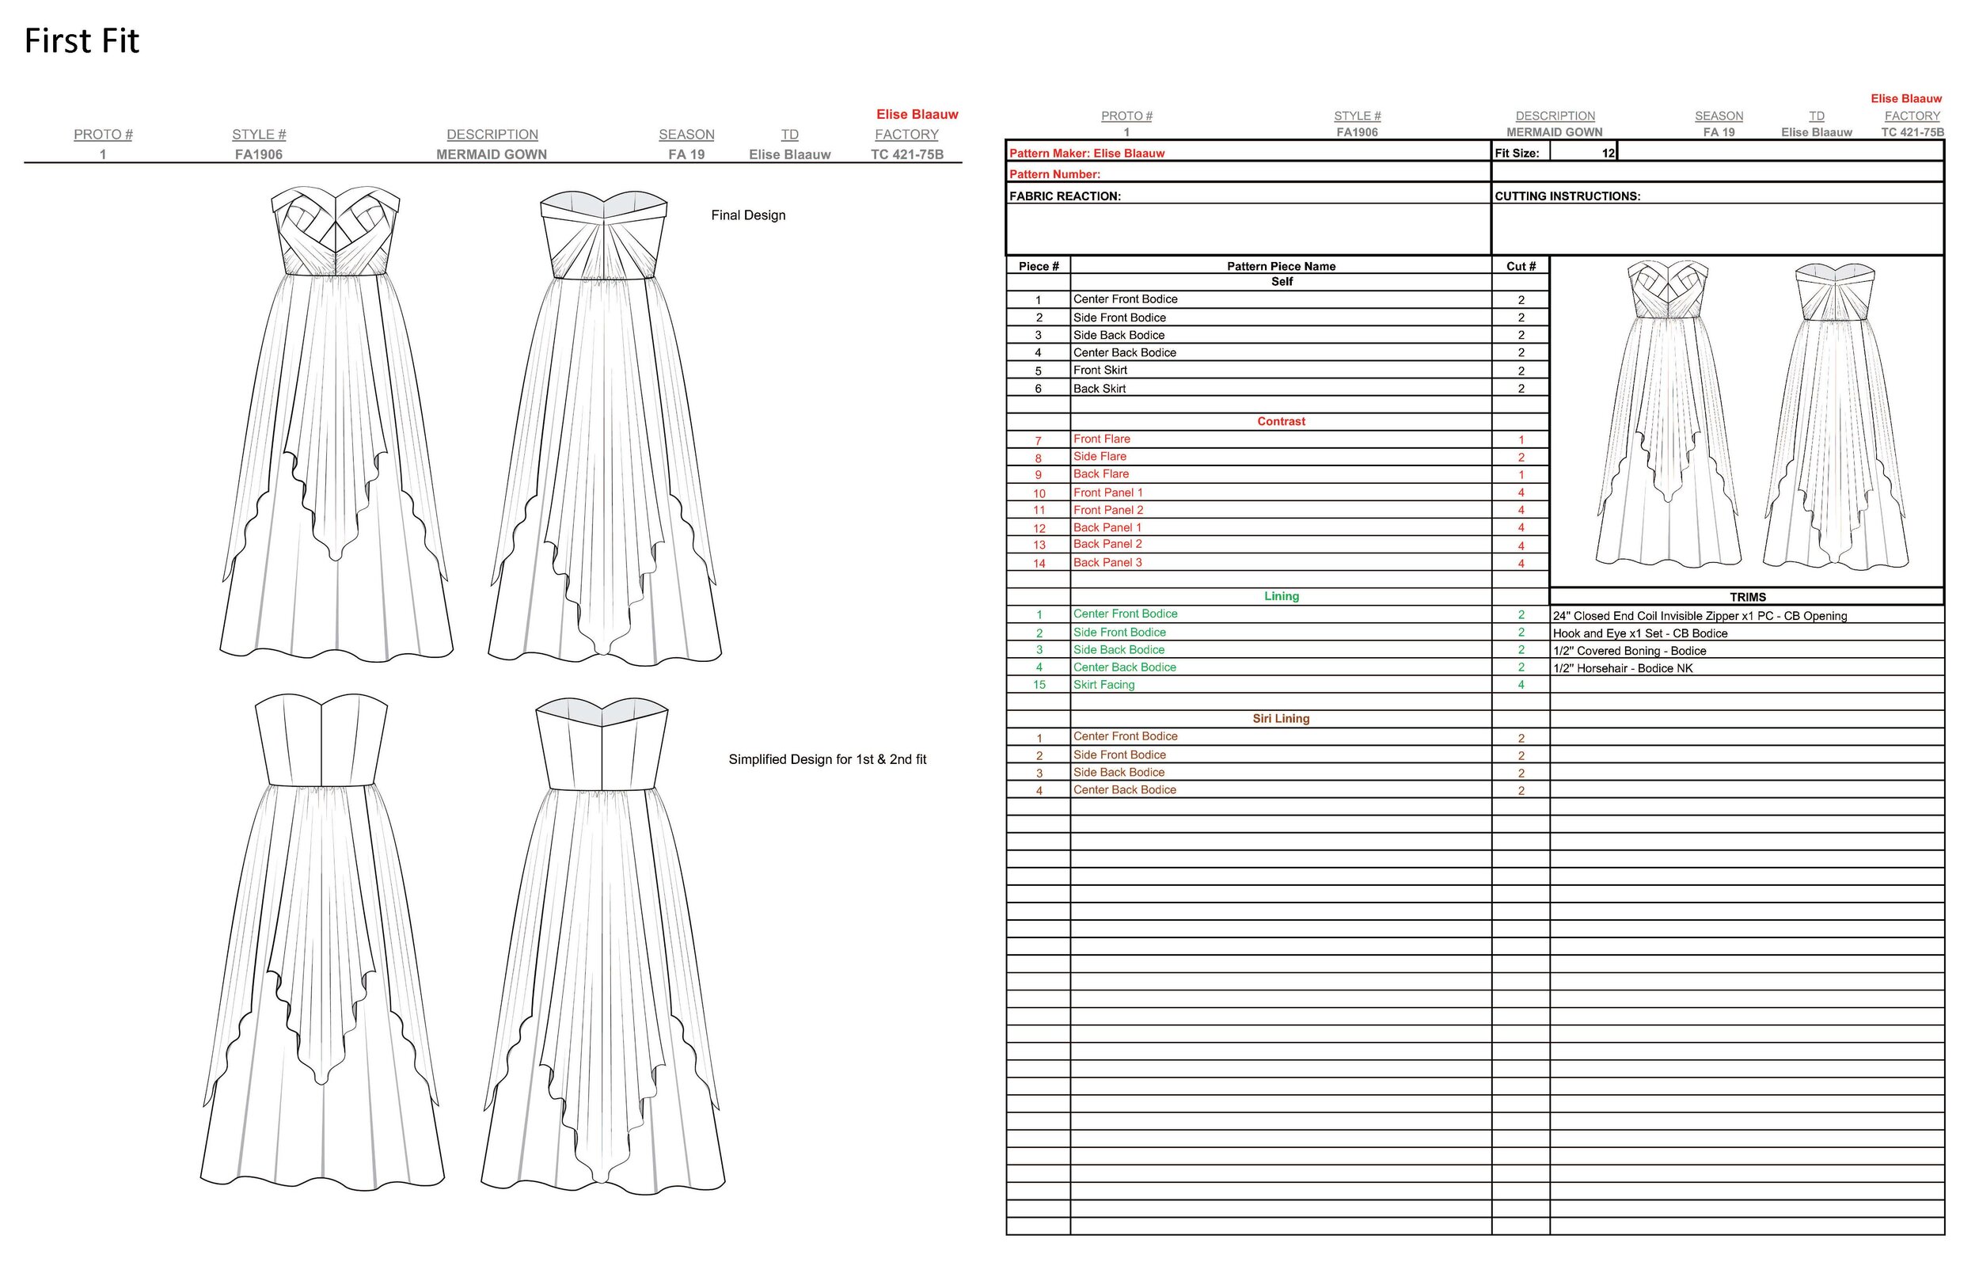
Task: Select the red Front Flare row
Action: [1101, 439]
